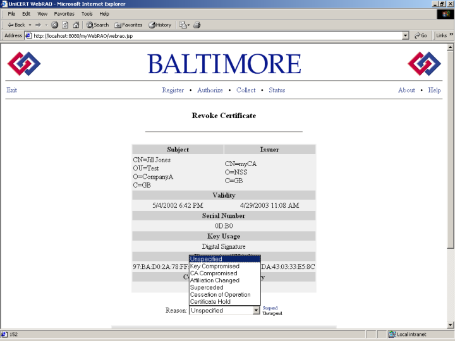Open the Tools menu

point(87,14)
